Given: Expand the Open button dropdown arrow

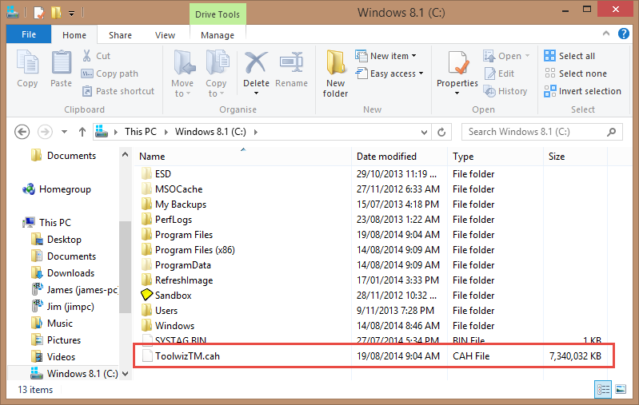Looking at the screenshot, I should [x=527, y=56].
